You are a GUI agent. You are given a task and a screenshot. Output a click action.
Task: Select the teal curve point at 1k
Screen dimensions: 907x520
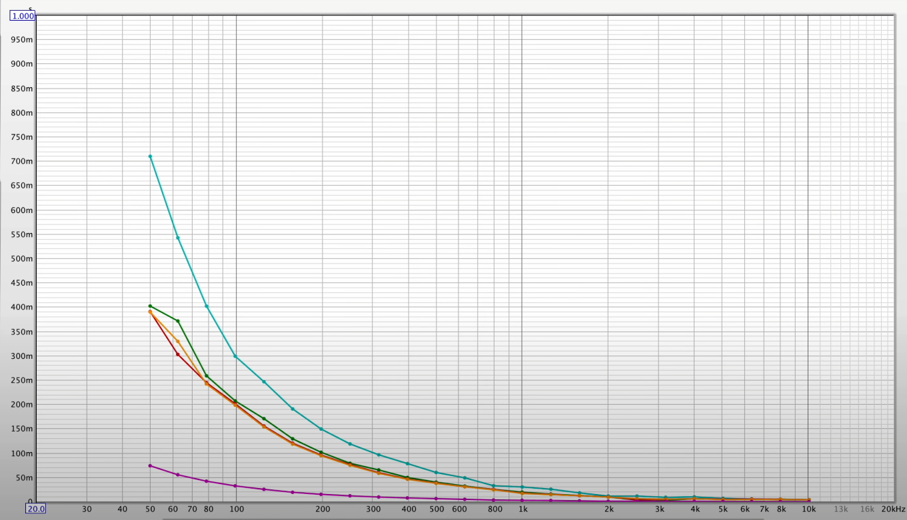[522, 487]
